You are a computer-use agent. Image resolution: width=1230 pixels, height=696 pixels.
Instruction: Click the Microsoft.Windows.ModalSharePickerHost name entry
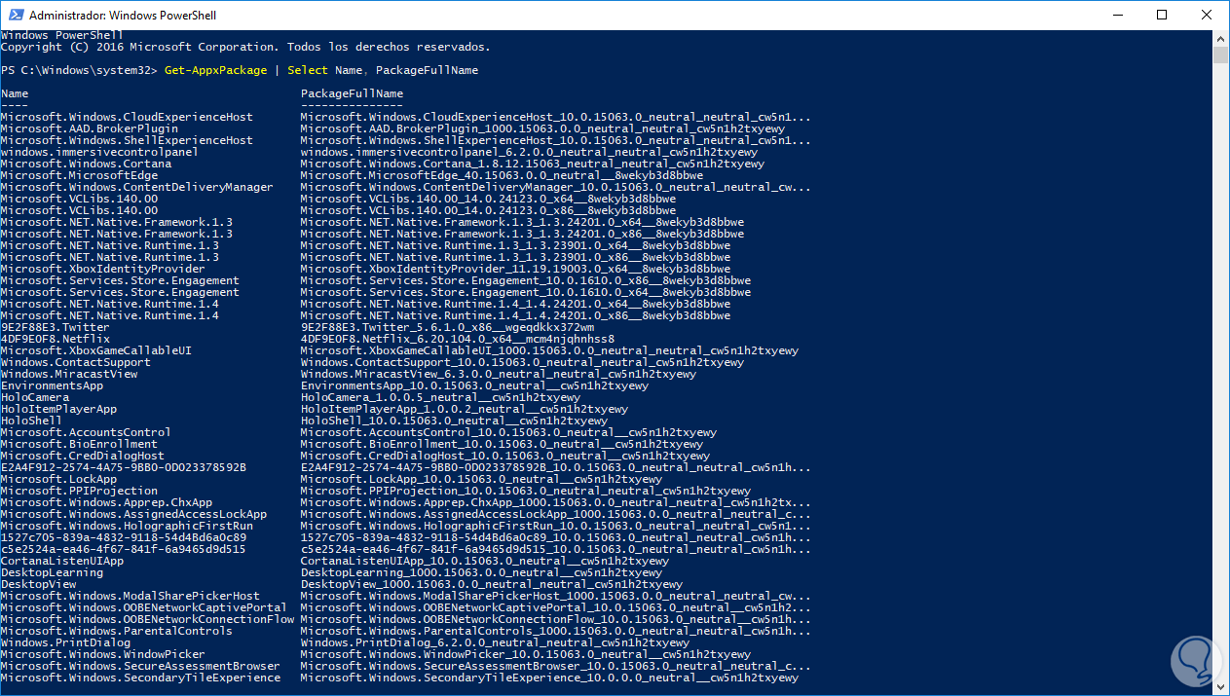tap(130, 596)
